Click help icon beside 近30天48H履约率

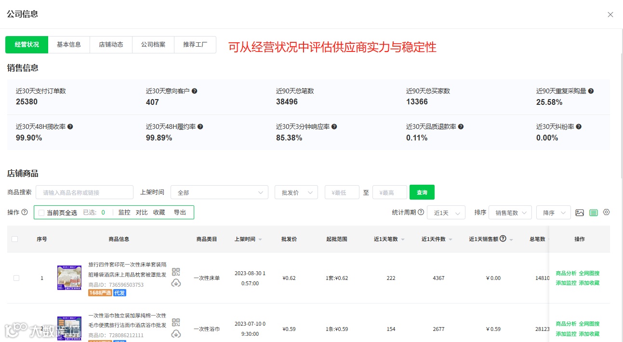click(200, 127)
